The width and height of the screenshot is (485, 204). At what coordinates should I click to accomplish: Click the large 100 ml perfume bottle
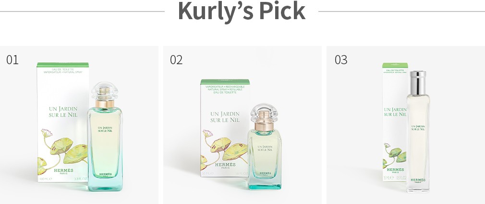click(105, 136)
